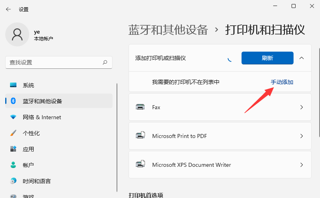Click 蓝牙和其他设备 breadcrumb link
This screenshot has width=320, height=198.
click(168, 30)
